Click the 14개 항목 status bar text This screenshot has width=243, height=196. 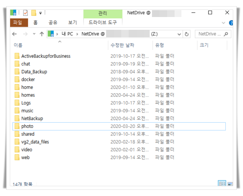(23, 184)
